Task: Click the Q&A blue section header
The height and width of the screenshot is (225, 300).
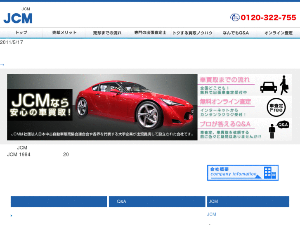Action: 157,201
